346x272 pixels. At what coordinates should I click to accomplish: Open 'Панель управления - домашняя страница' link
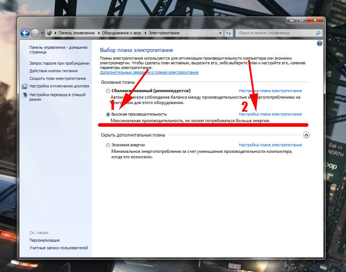58,49
